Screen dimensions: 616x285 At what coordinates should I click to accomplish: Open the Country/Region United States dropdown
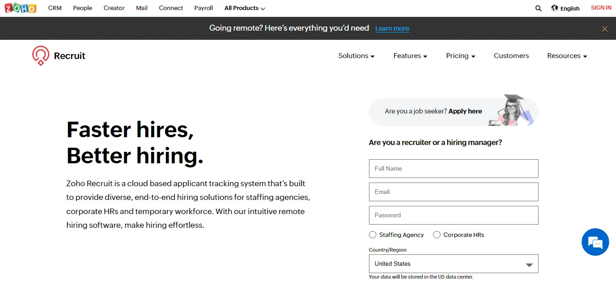453,264
